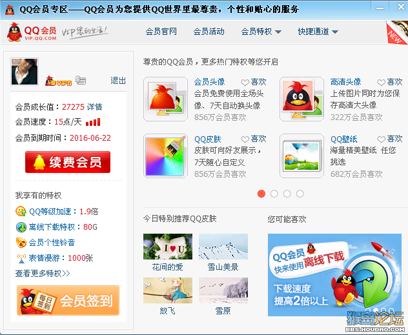Open the user profile avatar photo
Viewport: 408px width, 335px height.
25,72
